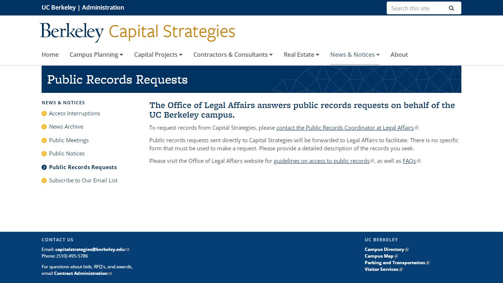
Task: Click external-link icon after Visitor Services
Action: click(x=401, y=269)
